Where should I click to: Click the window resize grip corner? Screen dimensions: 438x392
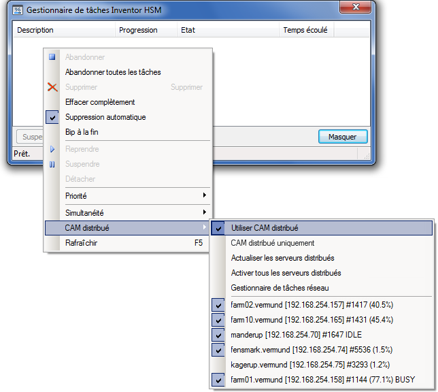(367, 157)
